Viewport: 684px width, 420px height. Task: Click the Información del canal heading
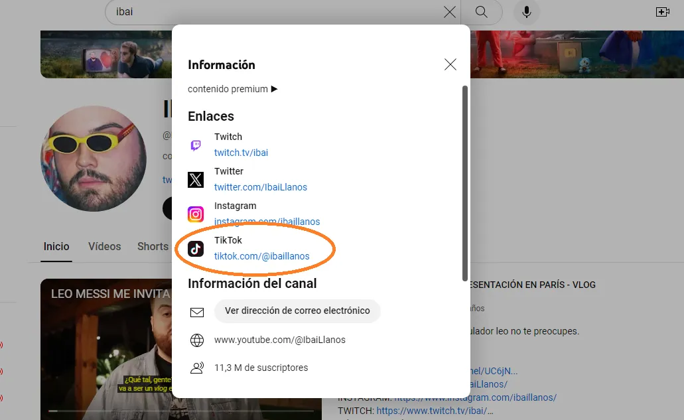coord(252,283)
